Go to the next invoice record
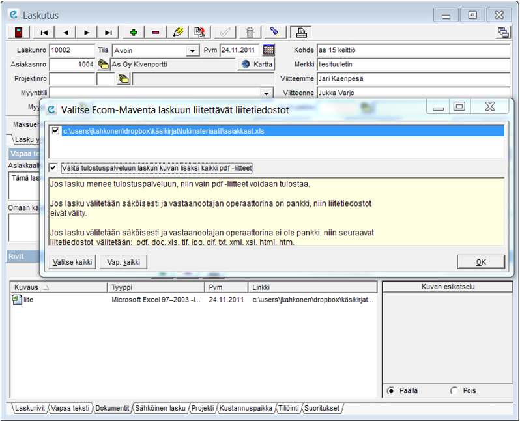Screen dimensions: 520x421 pos(87,33)
